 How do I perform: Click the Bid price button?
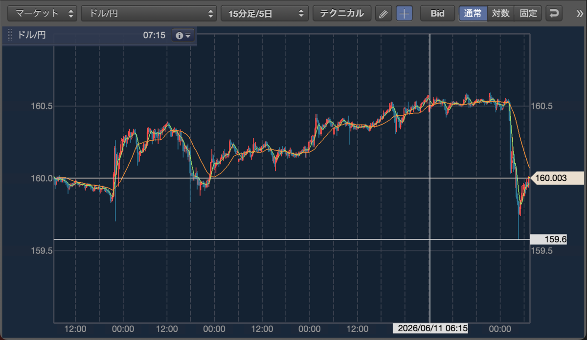coord(437,14)
